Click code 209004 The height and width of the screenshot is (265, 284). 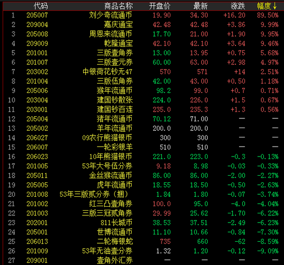click(x=37, y=25)
